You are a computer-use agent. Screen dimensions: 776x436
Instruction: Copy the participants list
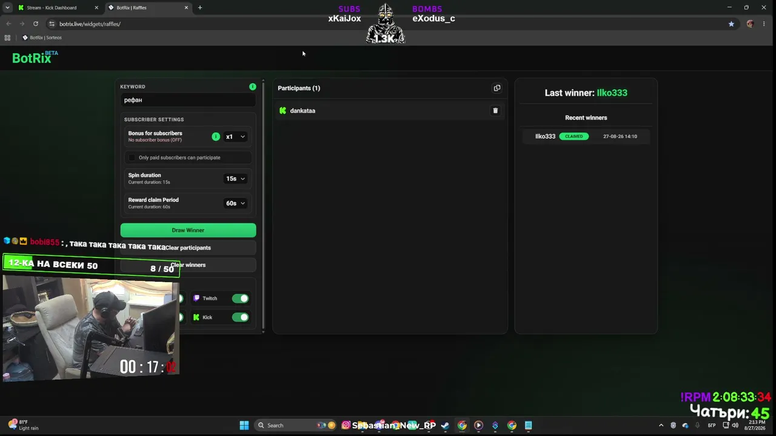pos(497,88)
